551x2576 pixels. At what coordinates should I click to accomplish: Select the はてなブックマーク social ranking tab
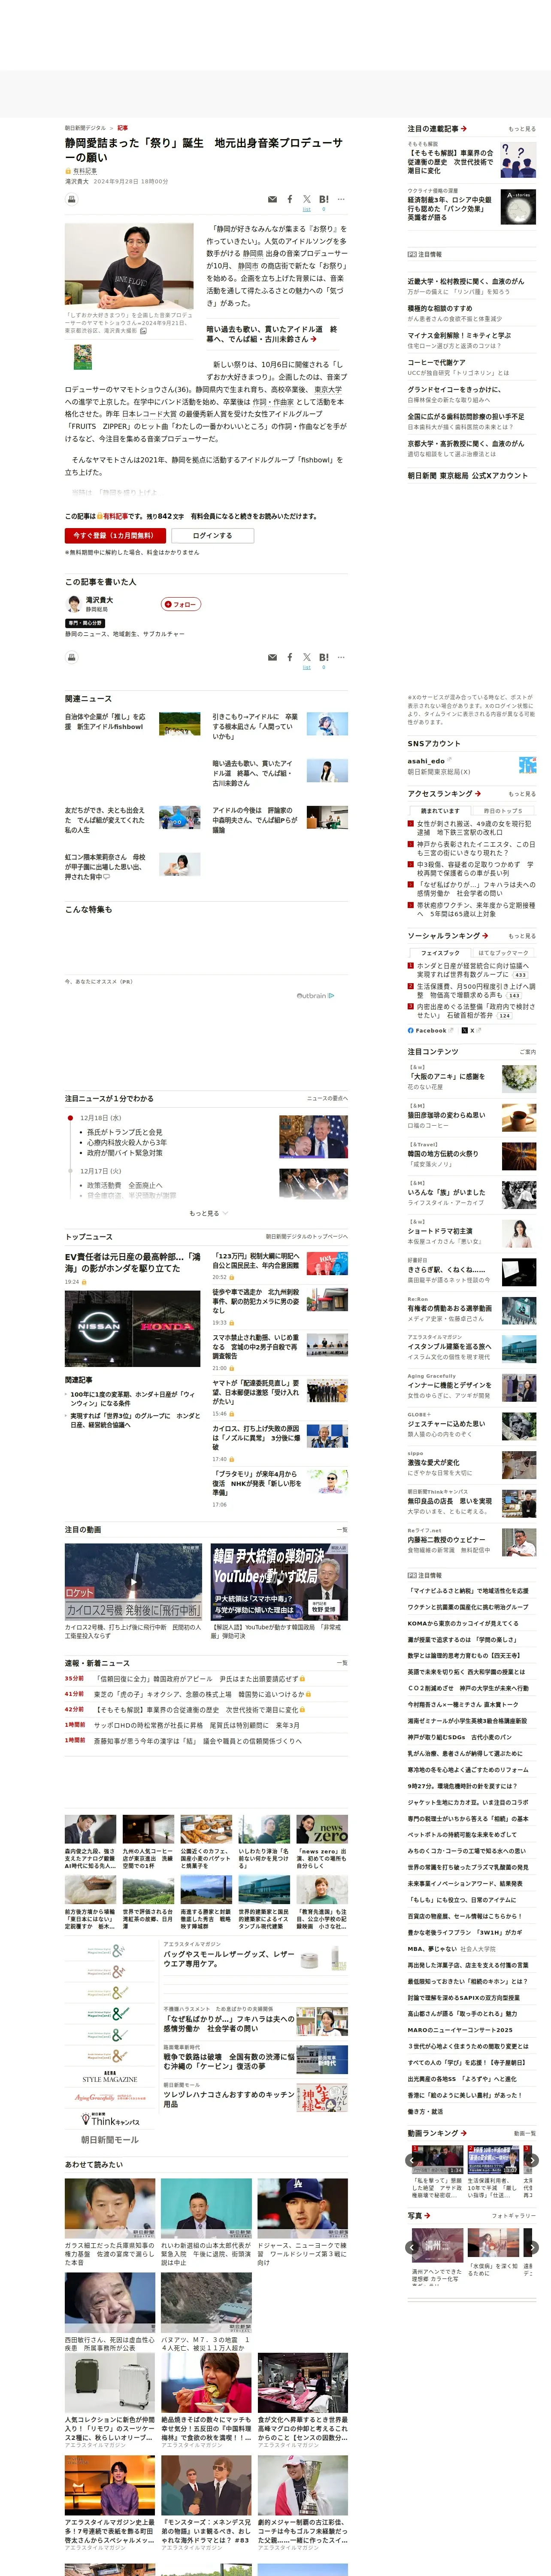tap(503, 953)
